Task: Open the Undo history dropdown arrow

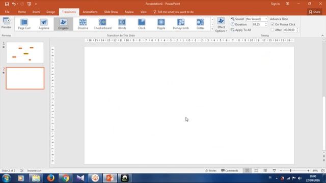Action: pyautogui.click(x=17, y=4)
